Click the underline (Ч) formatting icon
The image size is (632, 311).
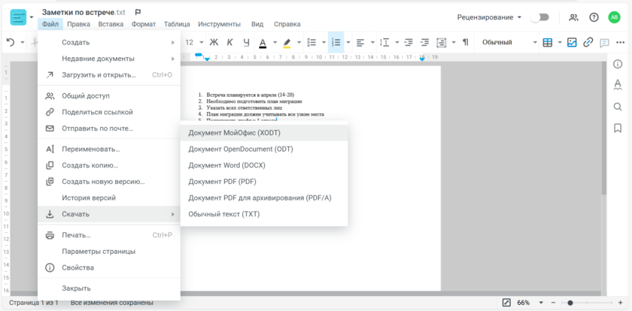pyautogui.click(x=246, y=43)
